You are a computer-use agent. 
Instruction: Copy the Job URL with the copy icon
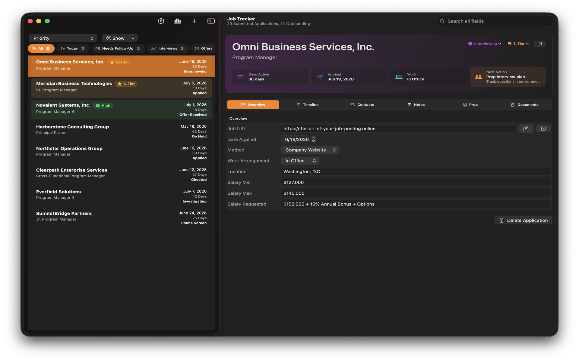[526, 128]
